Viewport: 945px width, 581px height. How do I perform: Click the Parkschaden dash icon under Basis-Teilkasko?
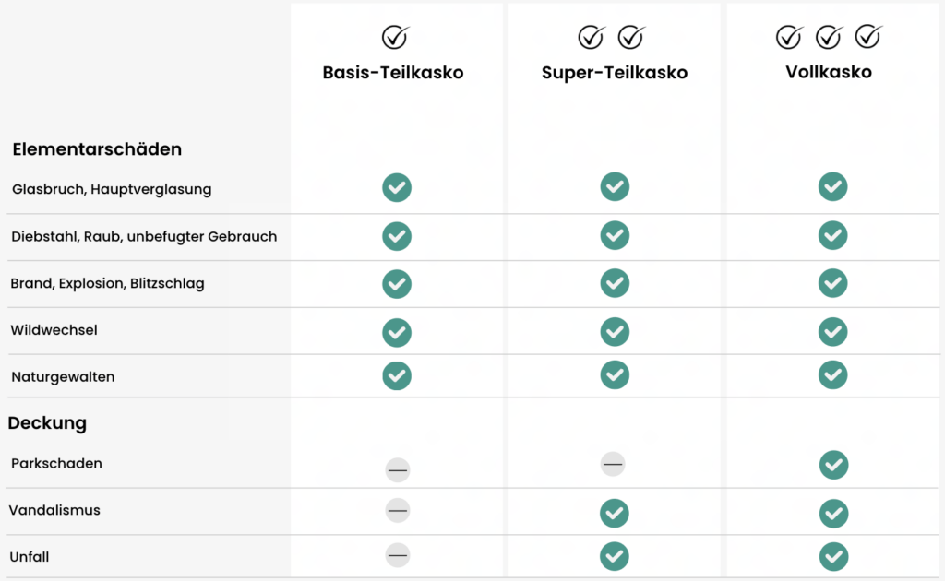pyautogui.click(x=398, y=469)
